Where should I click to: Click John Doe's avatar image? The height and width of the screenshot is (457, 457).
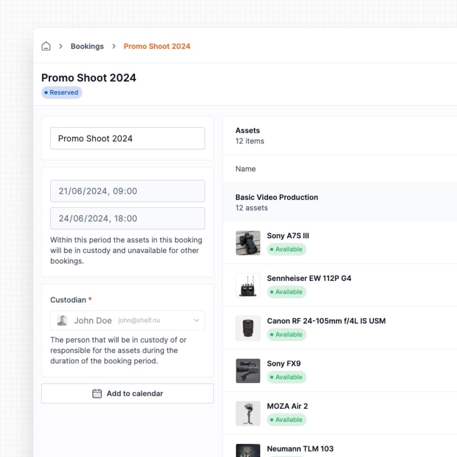coord(62,320)
